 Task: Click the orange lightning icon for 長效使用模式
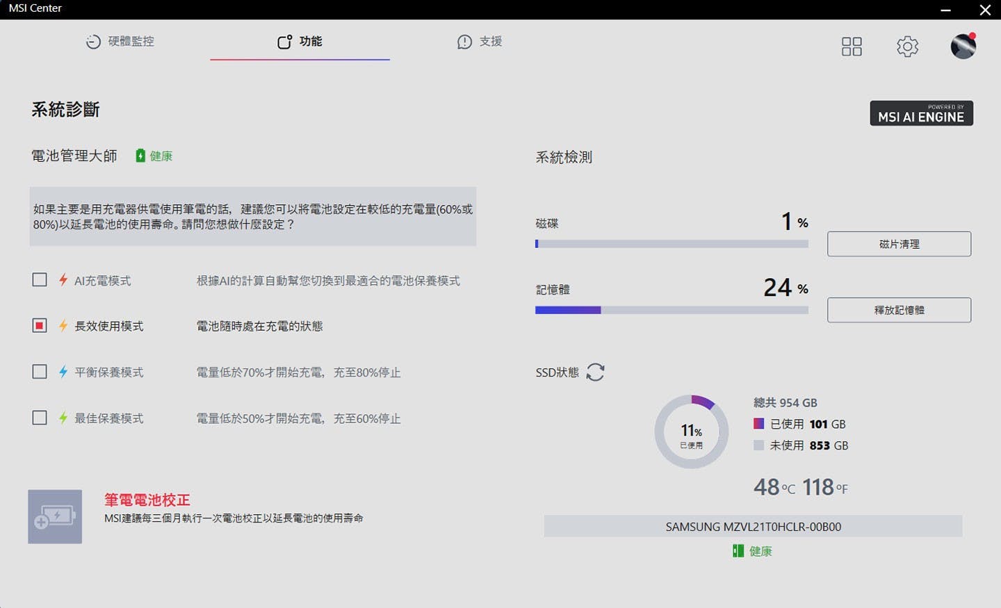(x=63, y=325)
